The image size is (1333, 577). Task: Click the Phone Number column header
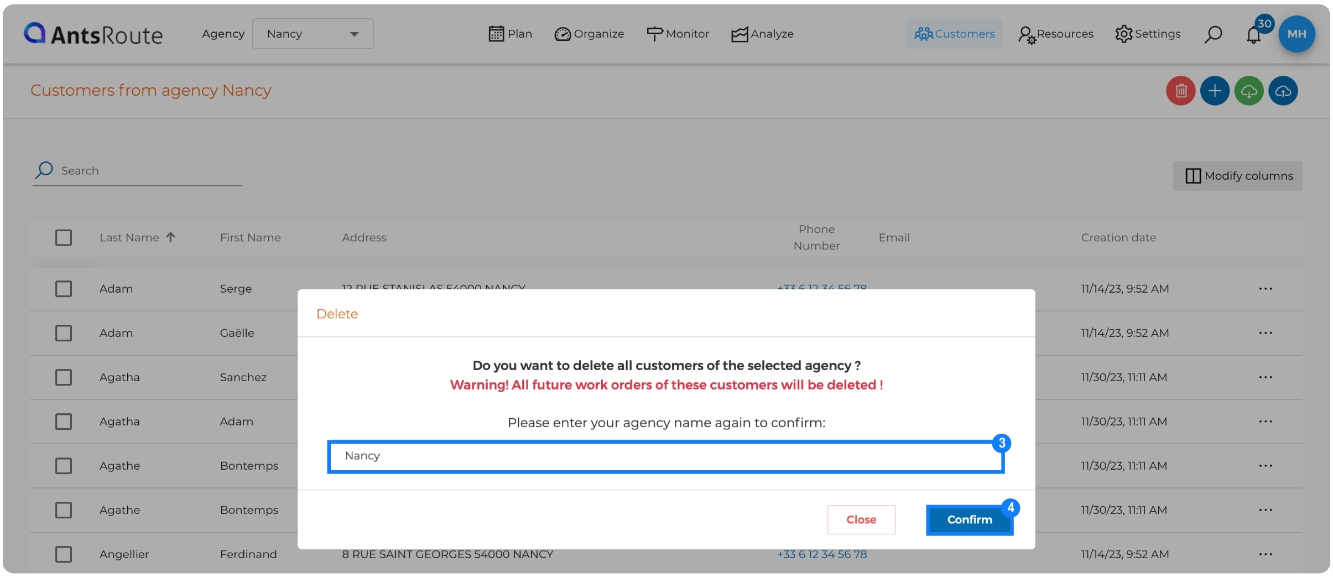tap(816, 237)
